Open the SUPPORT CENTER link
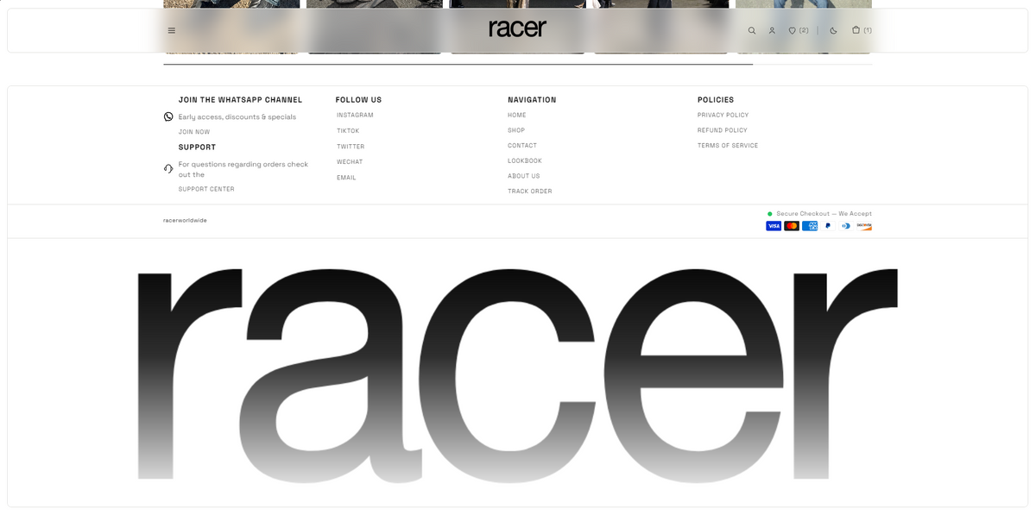Image resolution: width=1036 pixels, height=515 pixels. pos(206,189)
